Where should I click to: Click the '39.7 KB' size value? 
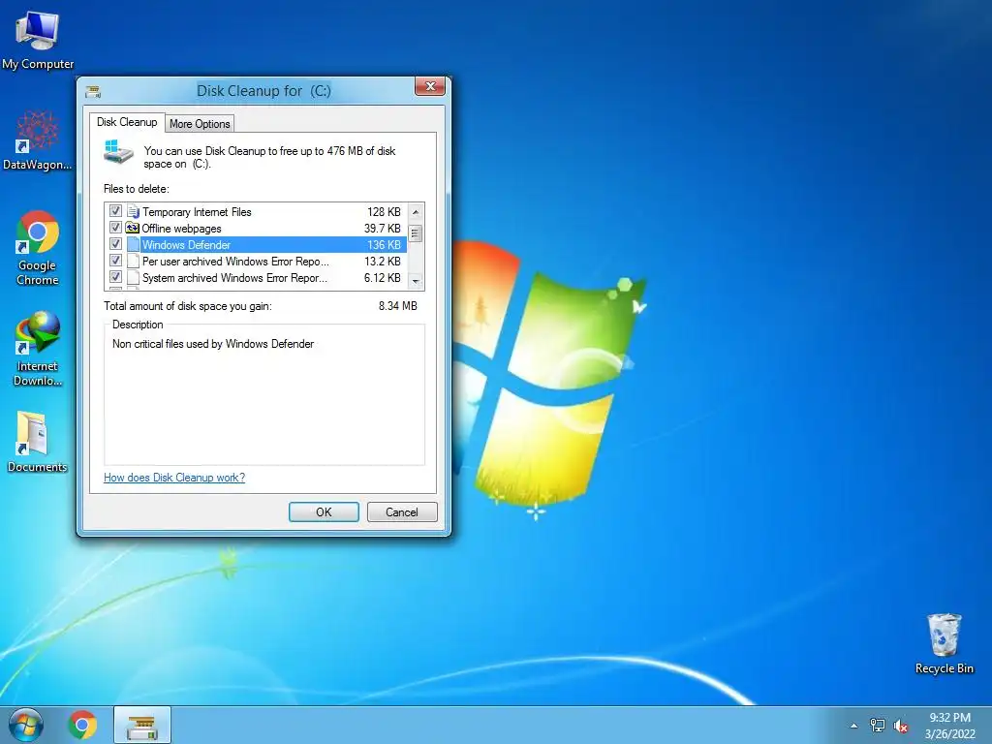382,229
